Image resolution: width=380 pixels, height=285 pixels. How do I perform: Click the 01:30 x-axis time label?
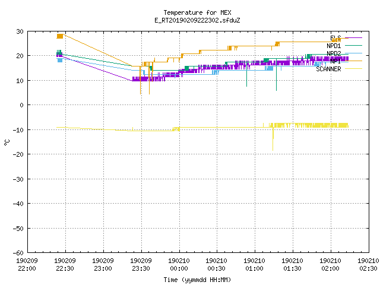(293, 268)
